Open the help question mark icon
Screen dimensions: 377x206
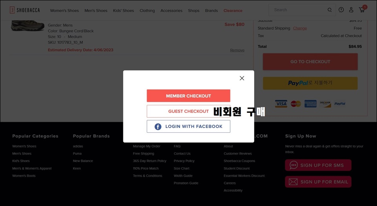[x=341, y=10]
